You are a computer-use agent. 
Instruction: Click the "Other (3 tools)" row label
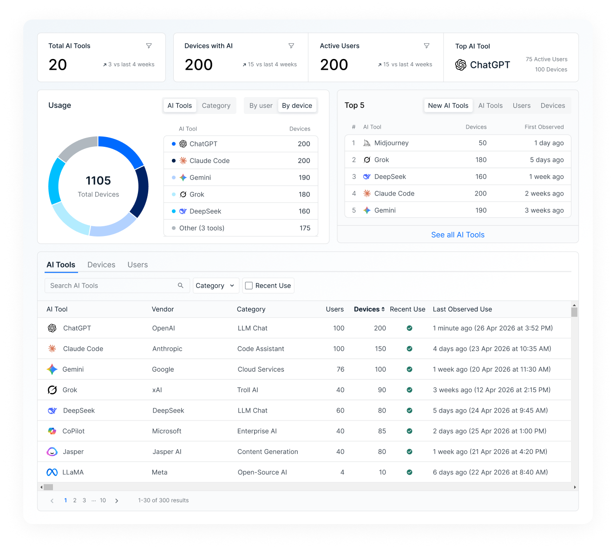pyautogui.click(x=202, y=228)
